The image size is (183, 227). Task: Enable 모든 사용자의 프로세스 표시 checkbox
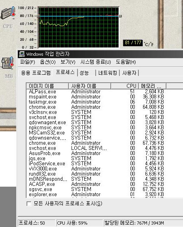(x=29, y=204)
